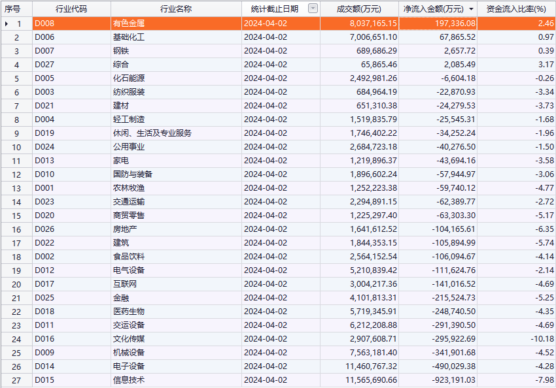This screenshot has width=556, height=388.
Task: Click the 房地产 industry name cell
Action: coord(125,229)
